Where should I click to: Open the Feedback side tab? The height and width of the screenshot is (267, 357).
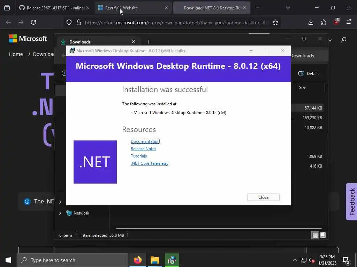click(351, 202)
